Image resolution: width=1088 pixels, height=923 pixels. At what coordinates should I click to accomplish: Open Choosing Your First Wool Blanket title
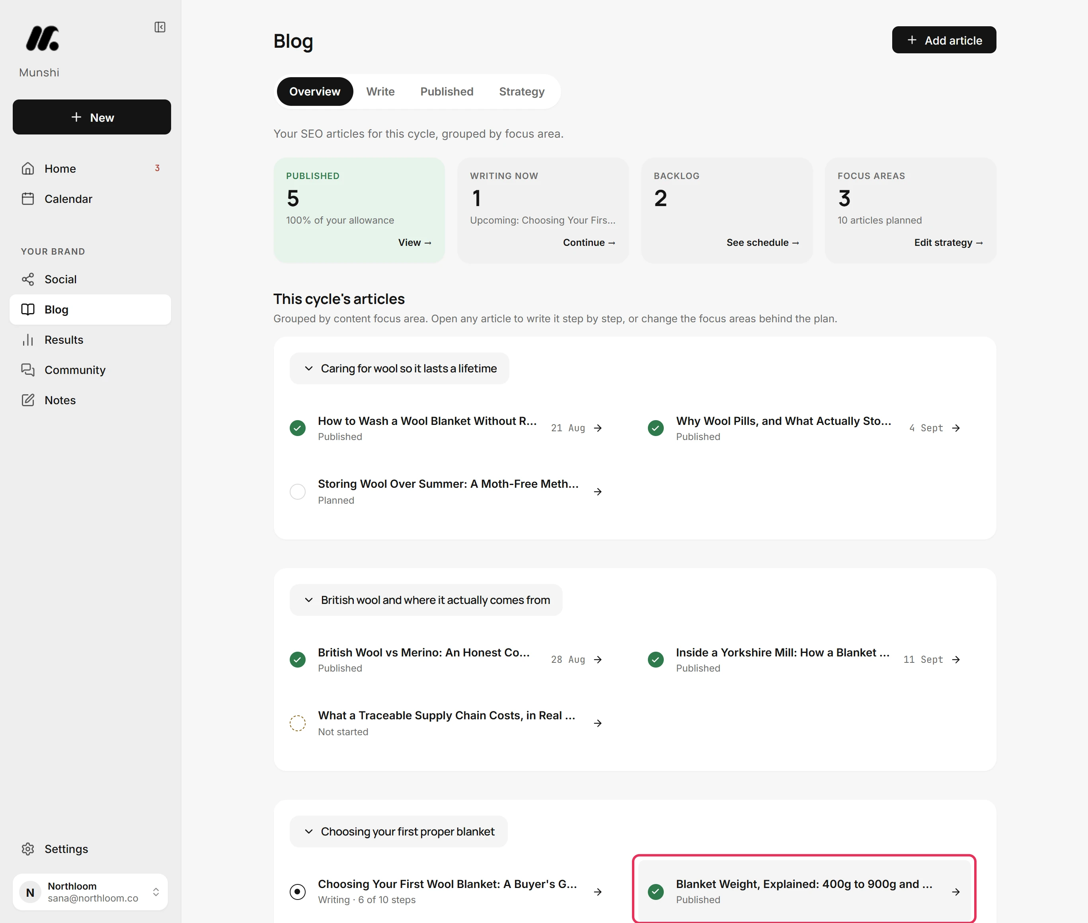[x=447, y=884]
